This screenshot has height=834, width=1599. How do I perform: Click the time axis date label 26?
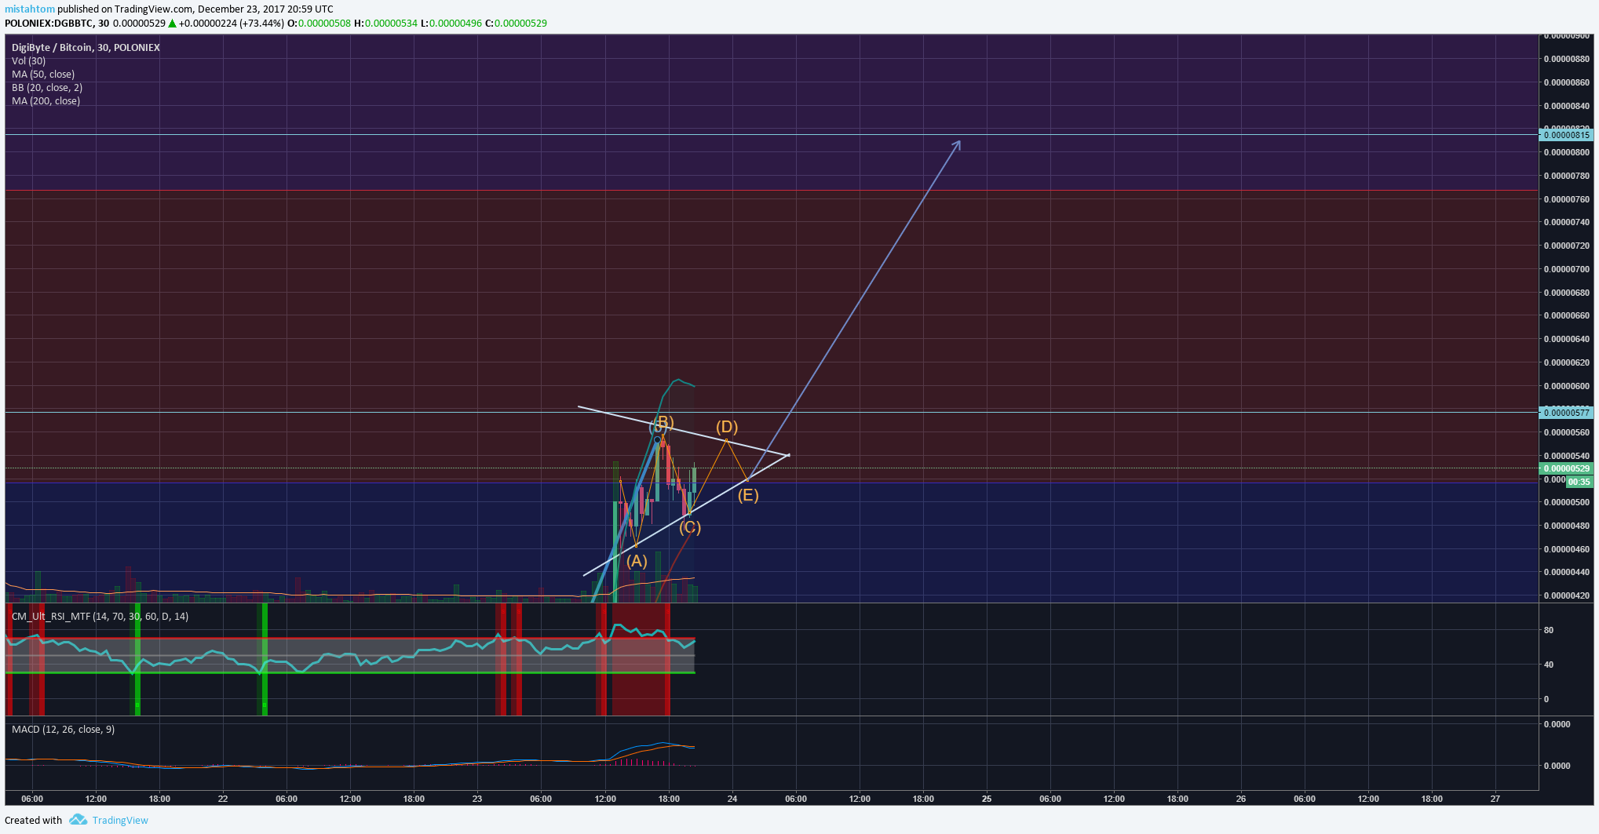click(1241, 799)
